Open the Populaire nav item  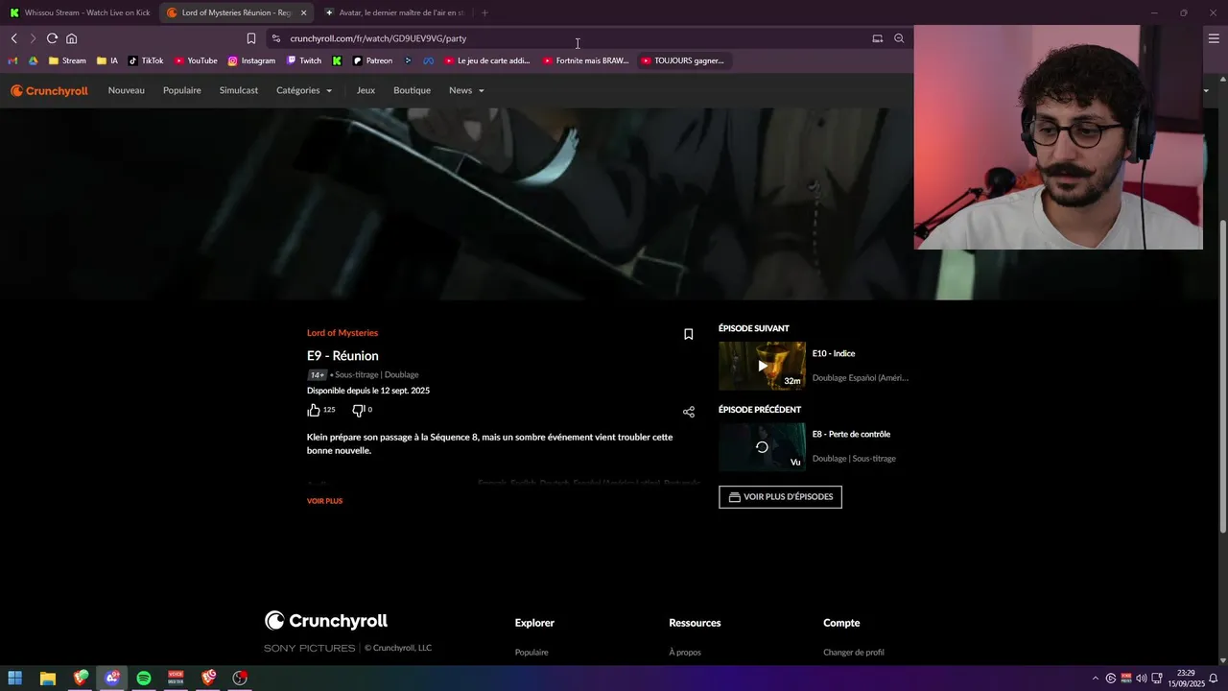(x=182, y=90)
